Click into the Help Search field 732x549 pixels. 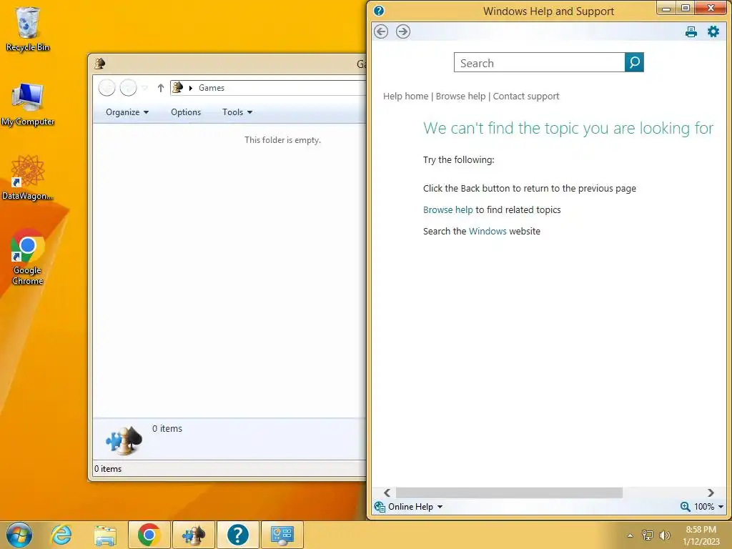click(x=539, y=63)
